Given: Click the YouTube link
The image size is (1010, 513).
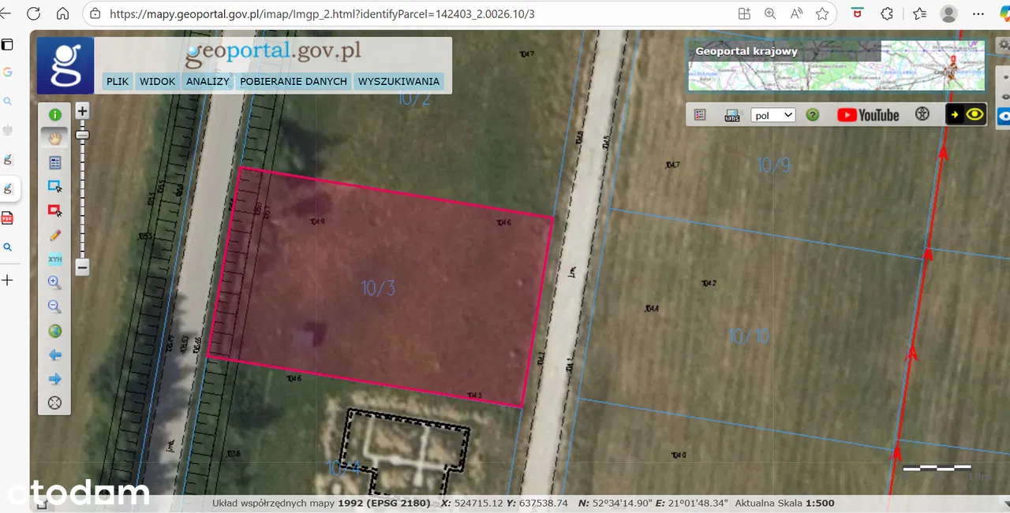Looking at the screenshot, I should [868, 115].
